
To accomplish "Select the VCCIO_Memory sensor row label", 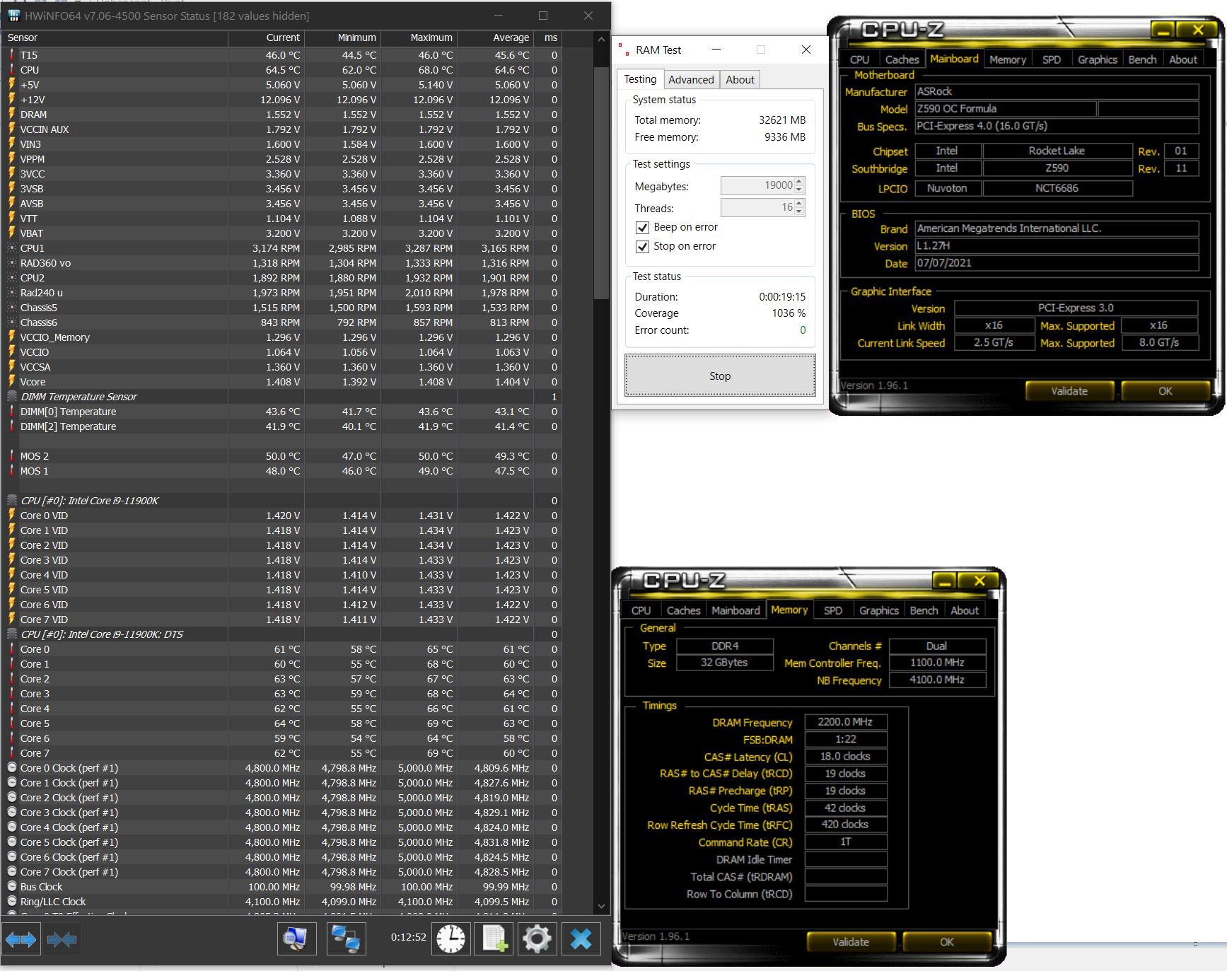I will click(55, 337).
